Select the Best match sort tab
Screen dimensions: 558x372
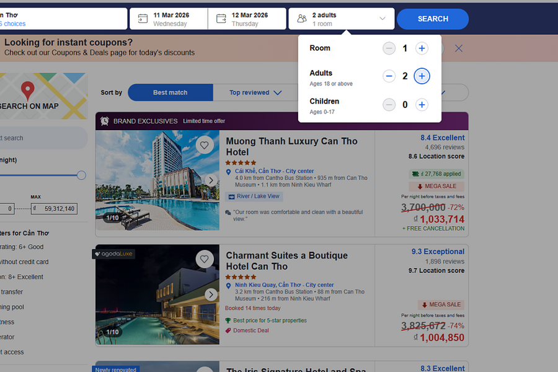click(170, 93)
